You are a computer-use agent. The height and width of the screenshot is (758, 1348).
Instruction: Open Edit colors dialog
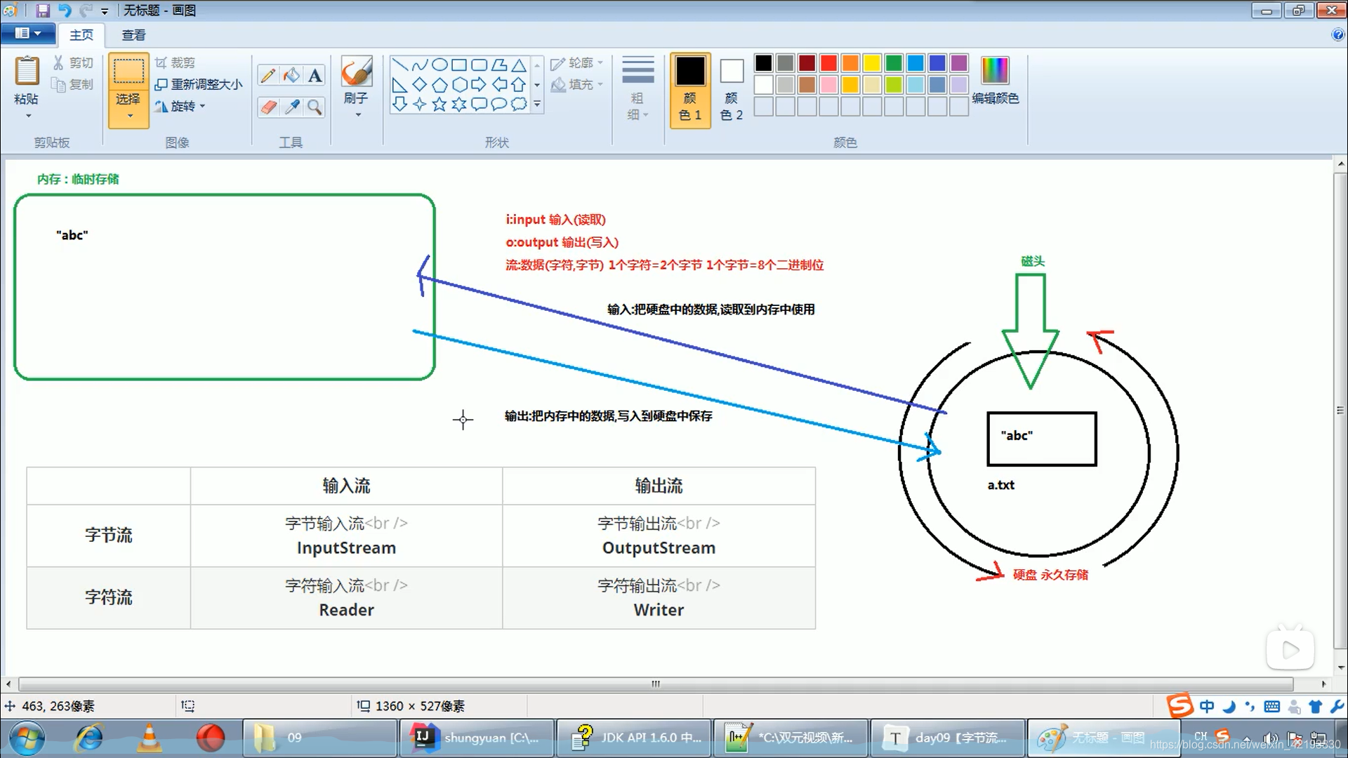pyautogui.click(x=995, y=81)
